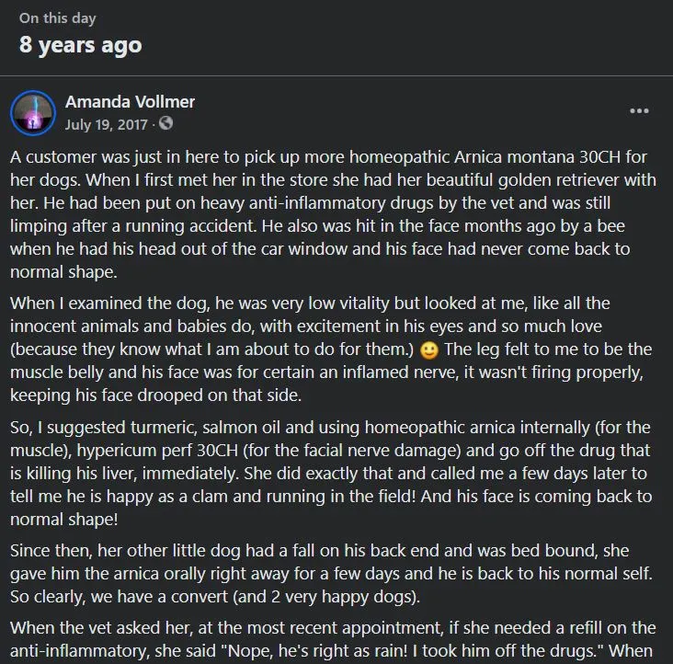Click the paragraph starting "So, I suggested turmeric"
The height and width of the screenshot is (664, 673).
(x=331, y=473)
